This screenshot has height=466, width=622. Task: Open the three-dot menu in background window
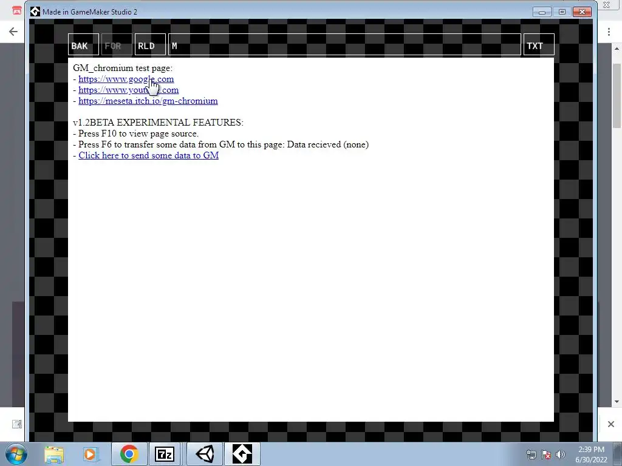point(609,32)
